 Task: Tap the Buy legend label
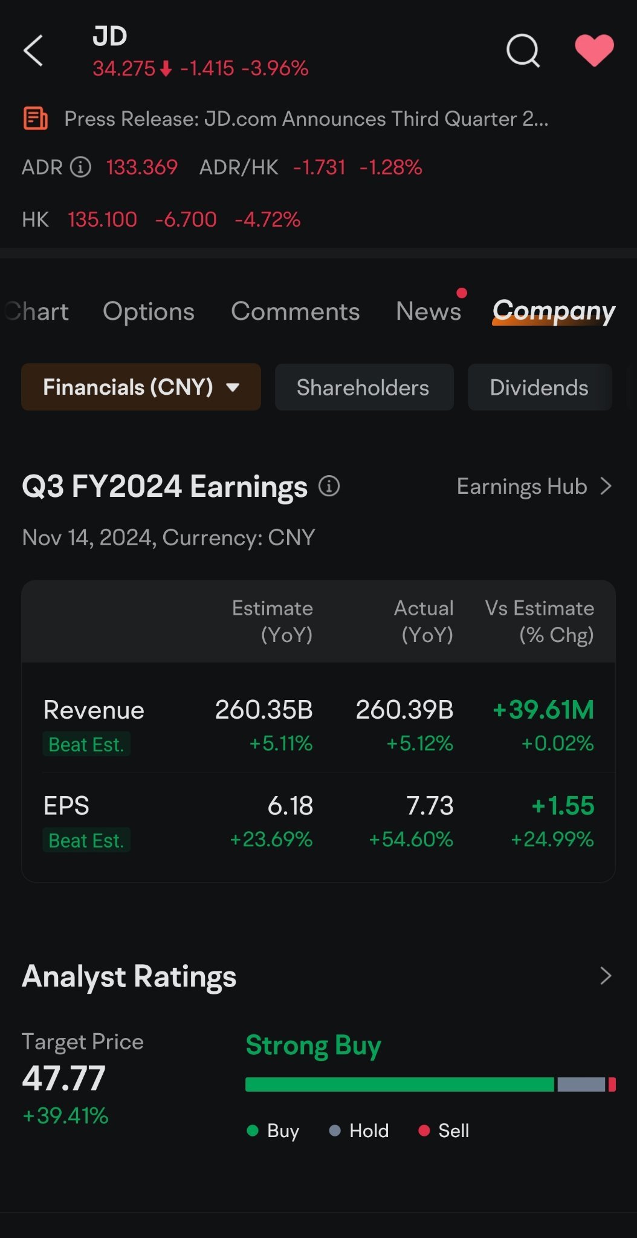[x=283, y=1130]
